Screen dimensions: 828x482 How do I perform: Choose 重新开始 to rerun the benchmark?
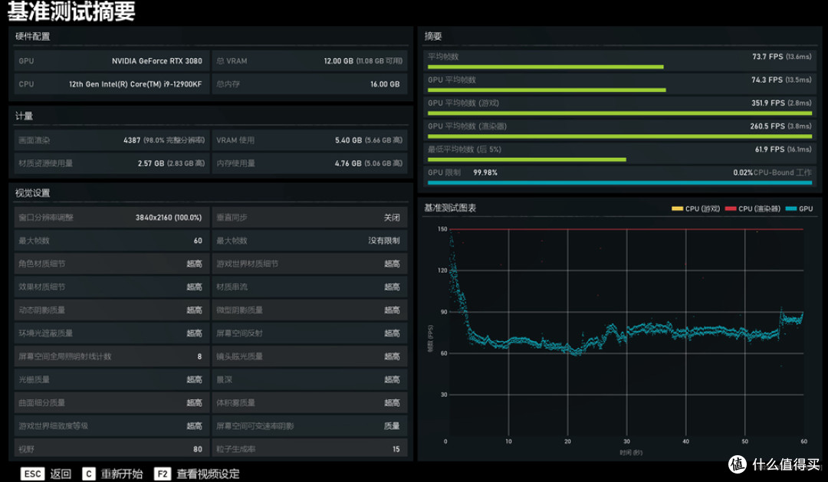122,474
